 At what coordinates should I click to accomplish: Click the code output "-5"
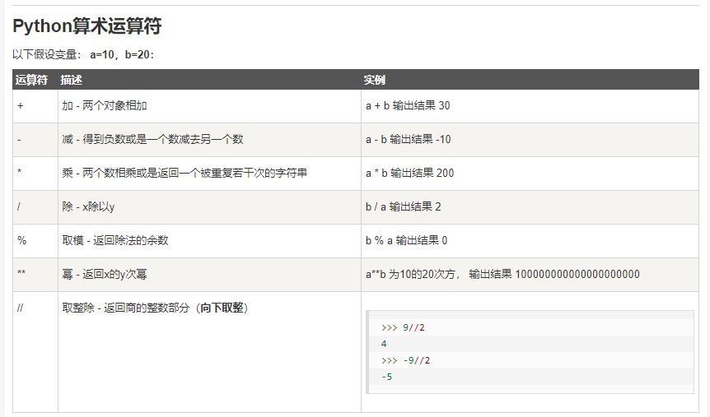point(386,377)
